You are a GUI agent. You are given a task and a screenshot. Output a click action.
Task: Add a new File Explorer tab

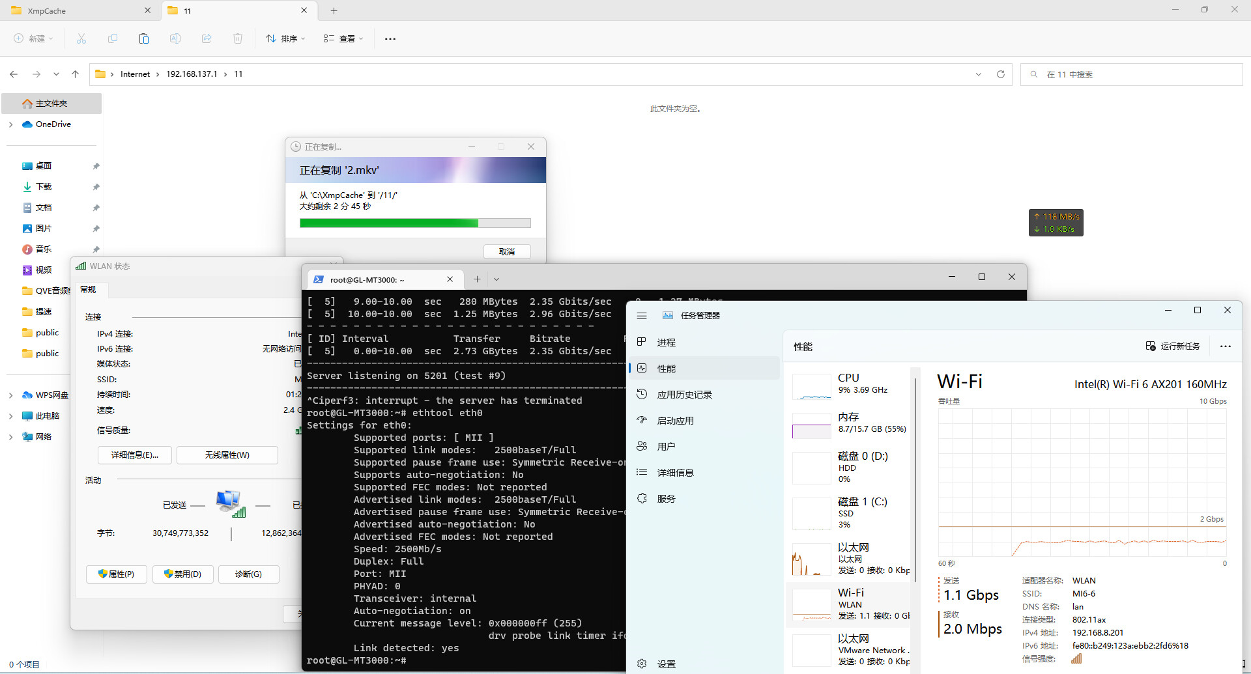tap(334, 10)
